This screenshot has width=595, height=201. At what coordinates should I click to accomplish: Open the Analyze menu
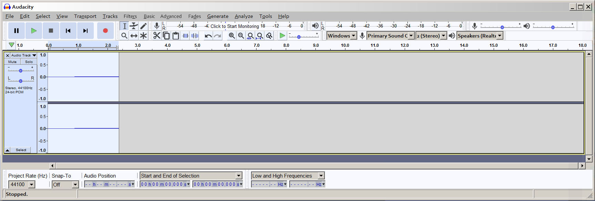[244, 16]
